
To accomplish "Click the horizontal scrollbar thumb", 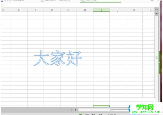I will (119, 110).
